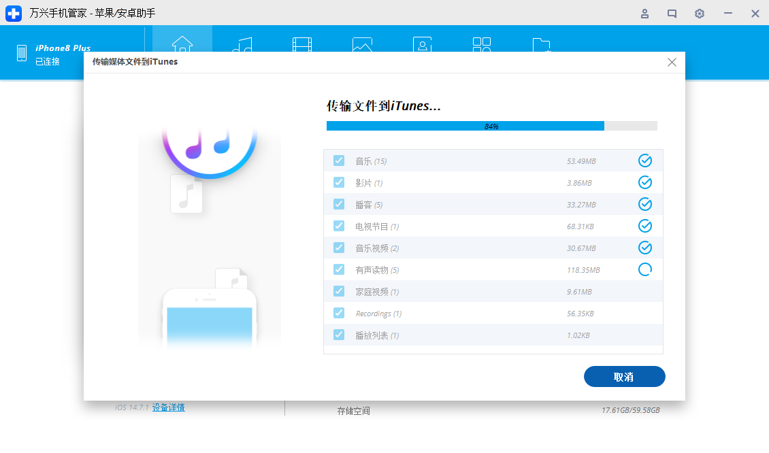
Task: Click the 84% transfer progress bar
Action: pyautogui.click(x=491, y=125)
